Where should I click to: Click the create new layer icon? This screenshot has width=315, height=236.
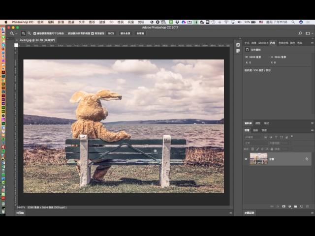click(301, 206)
